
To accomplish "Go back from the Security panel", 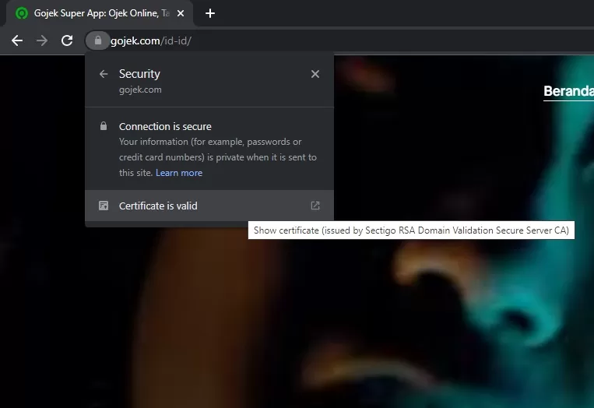I will [x=104, y=74].
